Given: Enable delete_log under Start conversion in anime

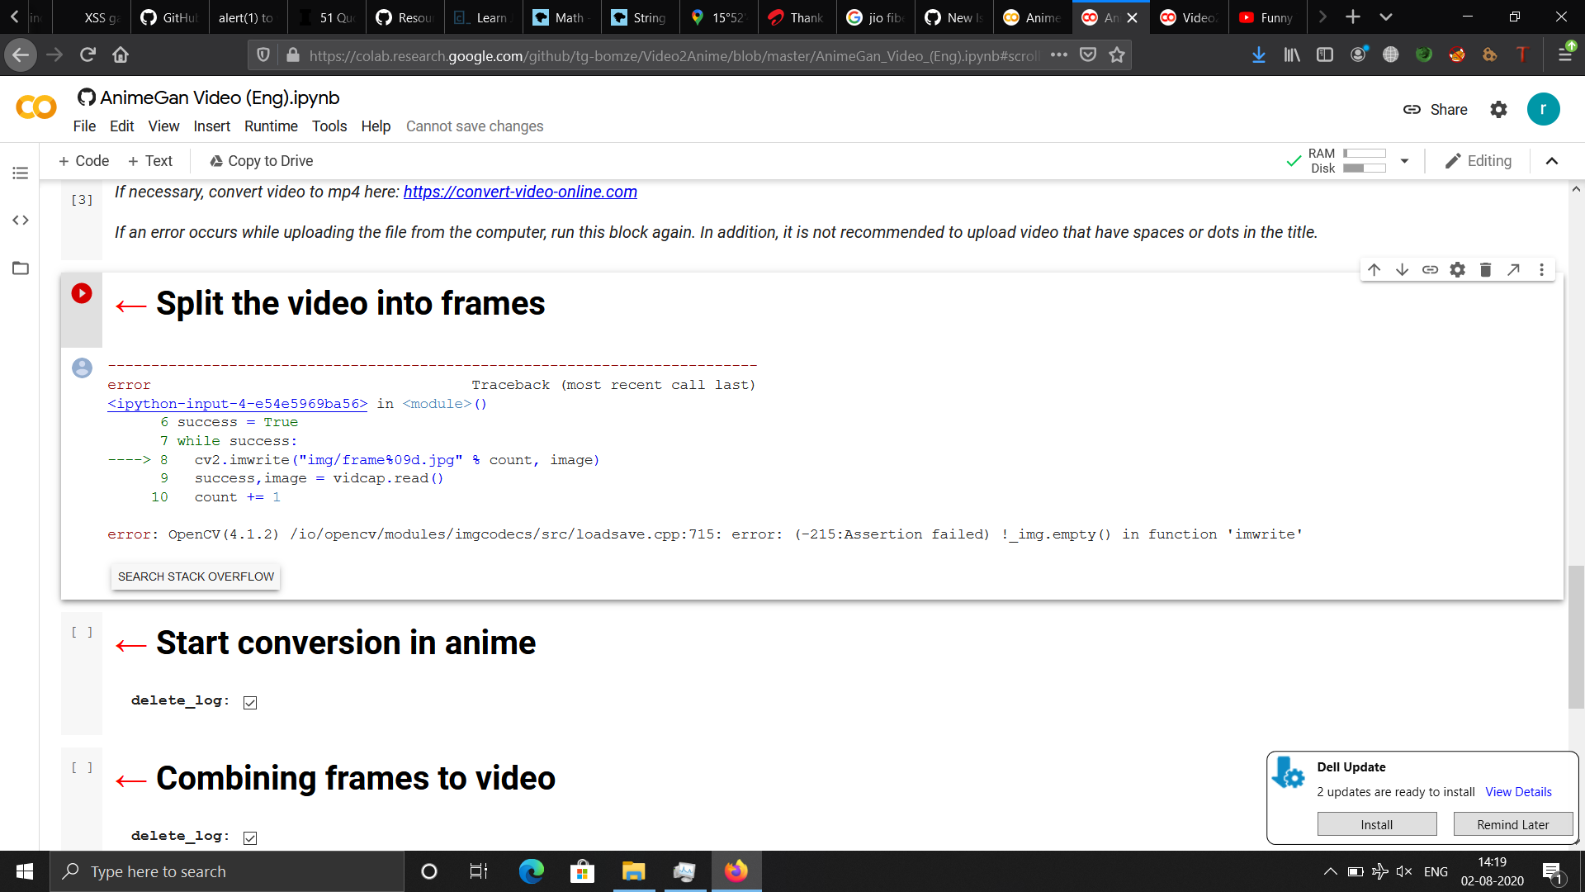Looking at the screenshot, I should (x=249, y=702).
